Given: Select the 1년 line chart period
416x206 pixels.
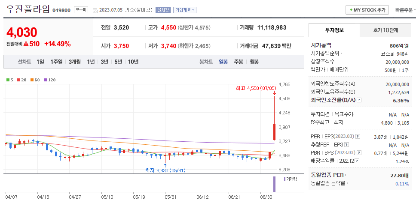Looking at the screenshot, I should 91,62.
